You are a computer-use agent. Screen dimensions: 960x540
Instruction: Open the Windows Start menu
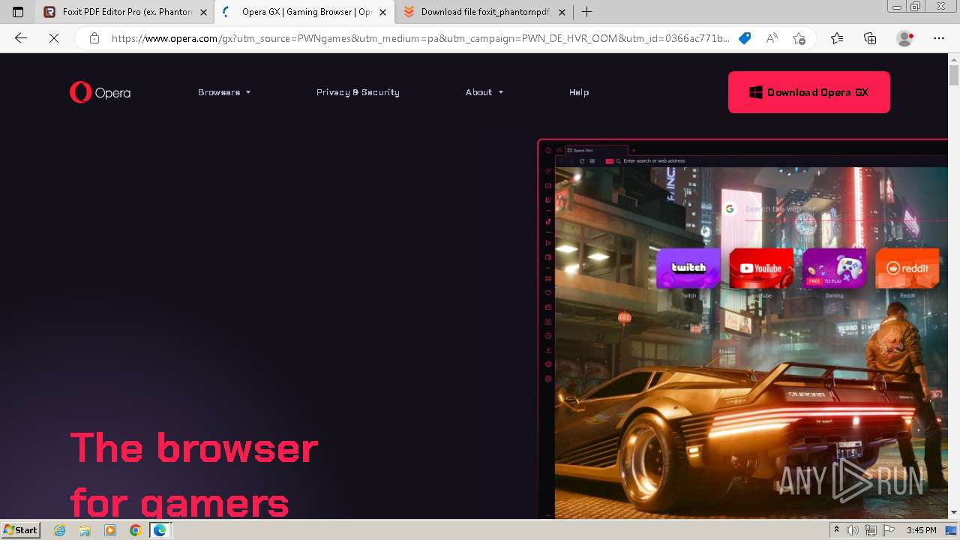21,530
